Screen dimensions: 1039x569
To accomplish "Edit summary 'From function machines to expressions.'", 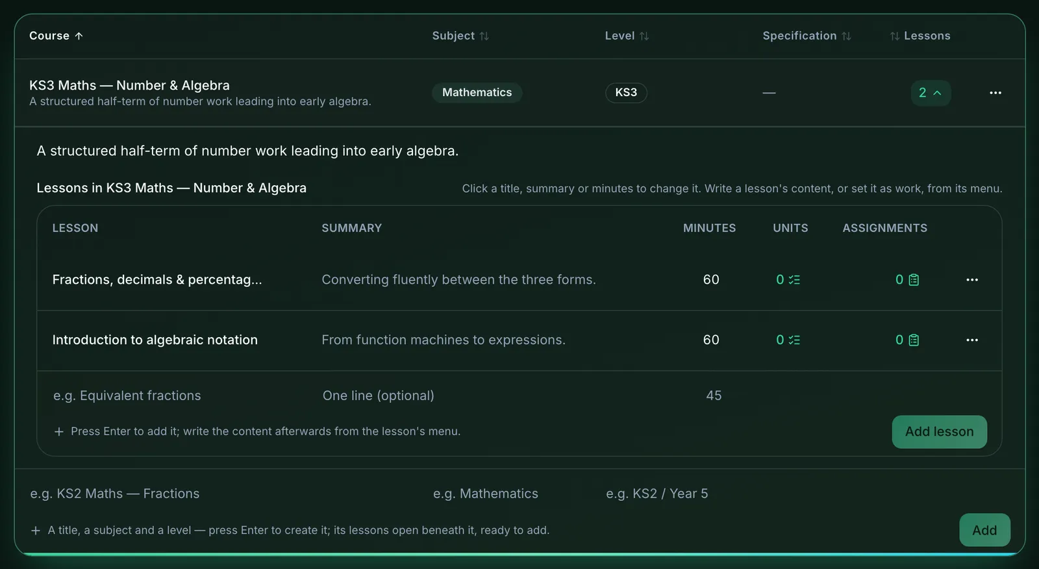I will pyautogui.click(x=444, y=340).
